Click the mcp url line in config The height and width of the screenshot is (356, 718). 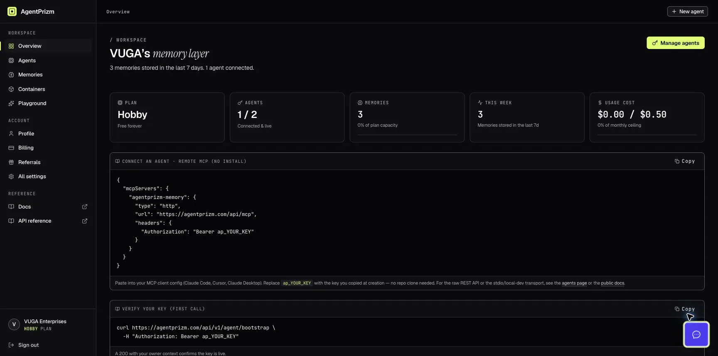click(x=196, y=214)
